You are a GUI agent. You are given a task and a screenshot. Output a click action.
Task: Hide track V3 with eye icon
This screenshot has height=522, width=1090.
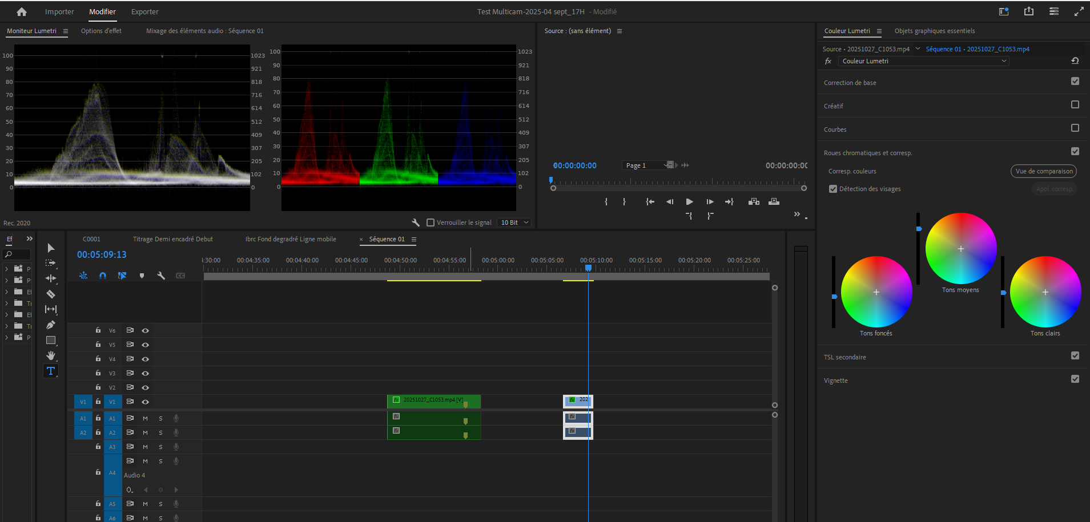(x=146, y=373)
